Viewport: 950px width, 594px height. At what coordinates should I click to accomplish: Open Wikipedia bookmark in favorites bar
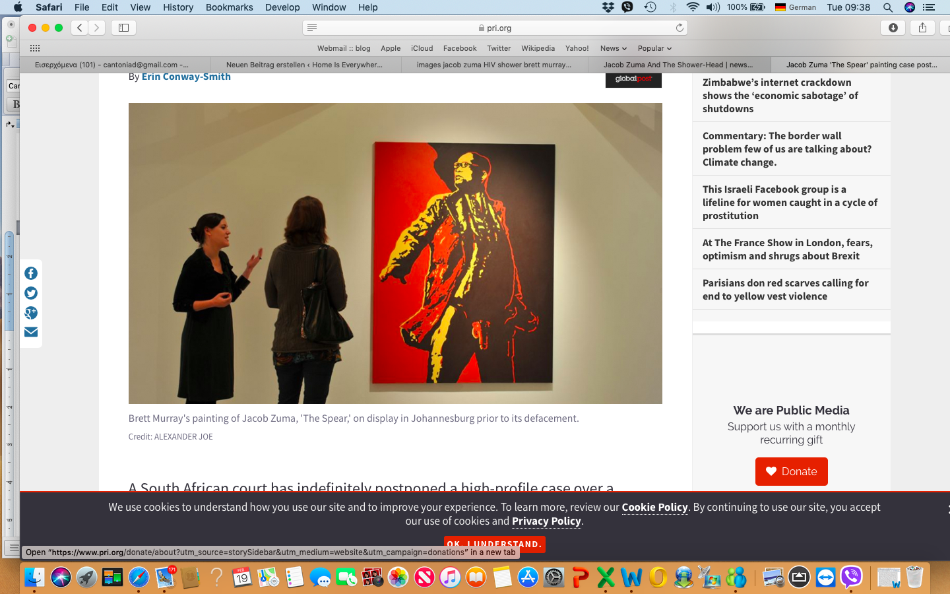coord(538,48)
